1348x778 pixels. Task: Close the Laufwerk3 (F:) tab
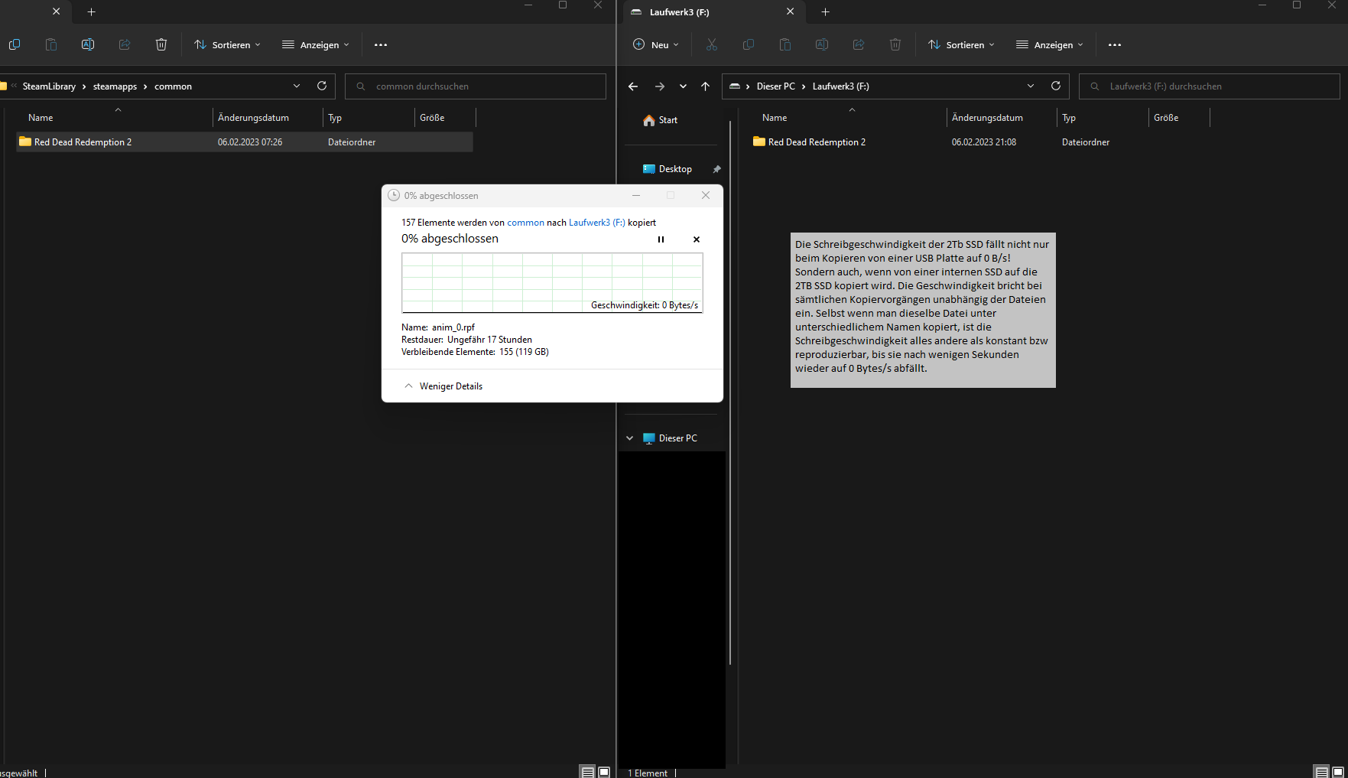click(791, 11)
